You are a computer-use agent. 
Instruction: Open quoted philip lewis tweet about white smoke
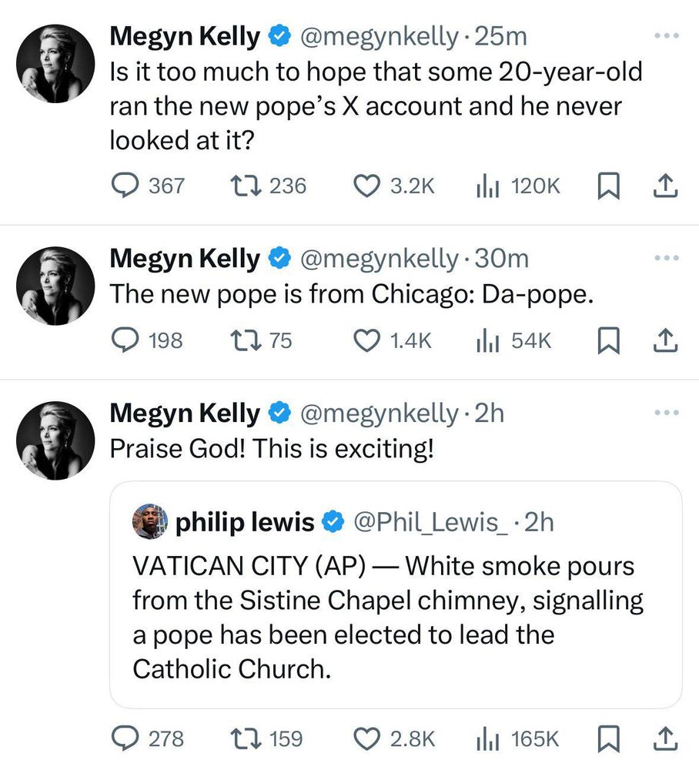396,594
